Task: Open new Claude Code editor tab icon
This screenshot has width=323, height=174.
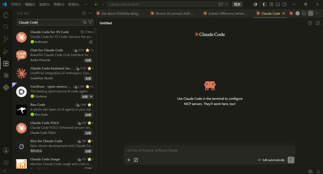Action: coord(291,13)
